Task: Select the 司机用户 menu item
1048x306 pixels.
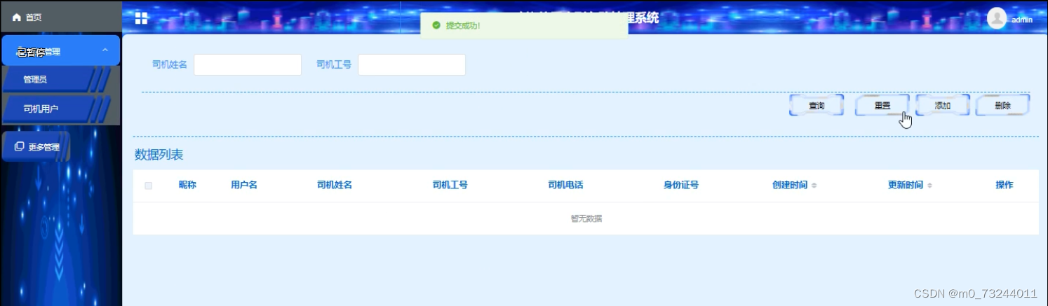Action: [x=55, y=109]
